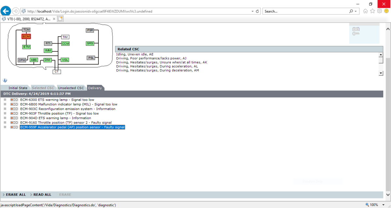
Task: Select the IMM module node
Action: (x=48, y=50)
